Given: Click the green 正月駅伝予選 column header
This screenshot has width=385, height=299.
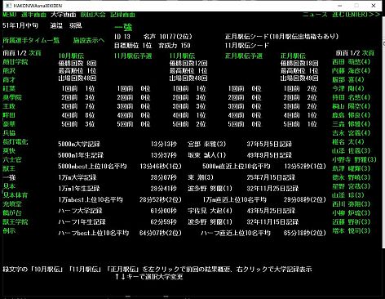Looking at the screenshot, I should pyautogui.click(x=244, y=56).
